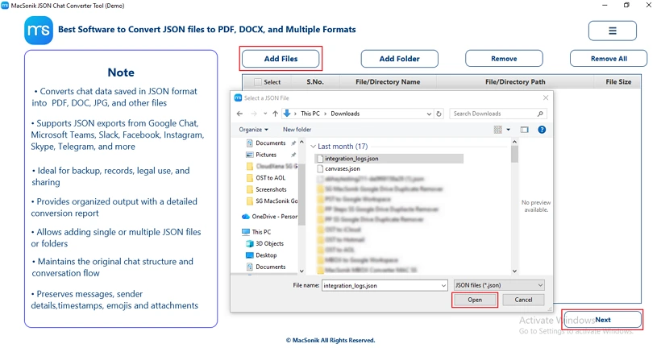This screenshot has width=661, height=352.
Task: Collapse the Last month (17) group
Action: click(314, 147)
